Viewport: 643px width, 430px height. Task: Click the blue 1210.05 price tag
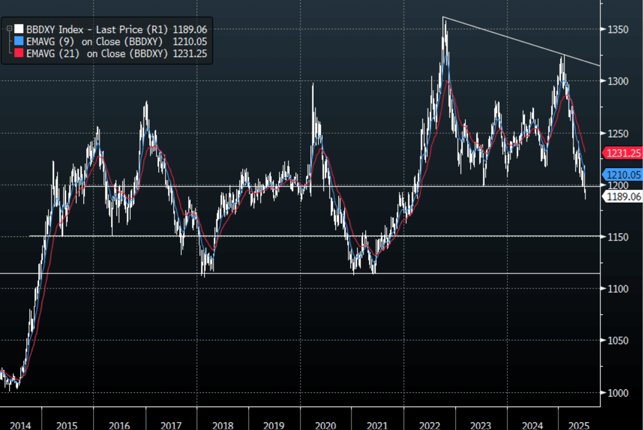click(623, 175)
